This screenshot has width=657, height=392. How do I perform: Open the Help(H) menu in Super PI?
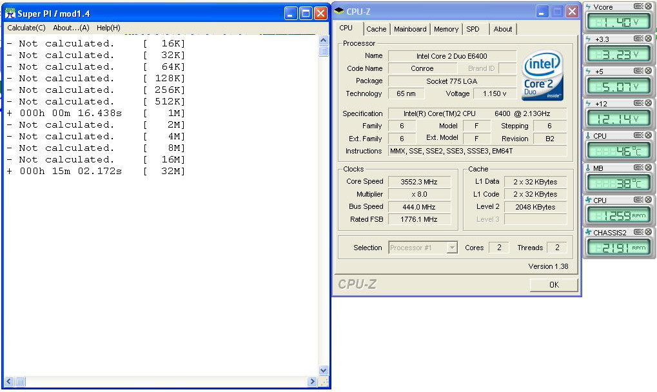click(x=108, y=28)
